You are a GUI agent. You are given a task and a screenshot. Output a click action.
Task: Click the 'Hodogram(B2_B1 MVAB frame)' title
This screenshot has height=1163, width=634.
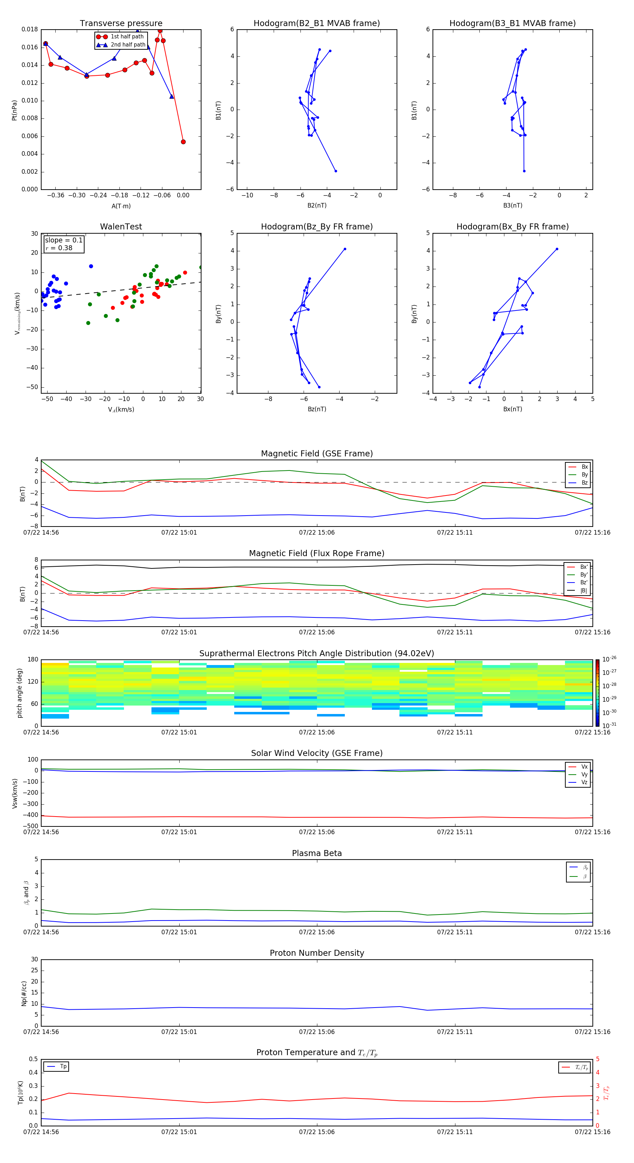(x=317, y=23)
